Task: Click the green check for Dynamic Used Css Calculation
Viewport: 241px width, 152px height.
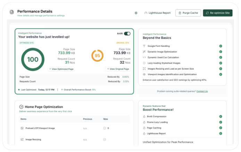Action: [x=221, y=57]
